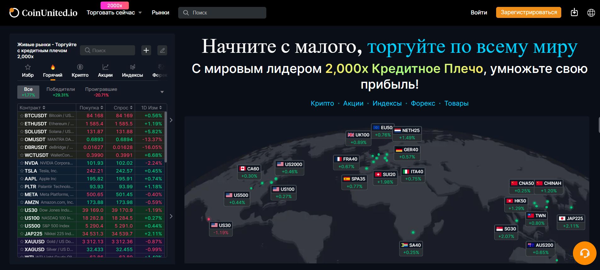Select the CA60 map marker
The height and width of the screenshot is (270, 600).
249,172
